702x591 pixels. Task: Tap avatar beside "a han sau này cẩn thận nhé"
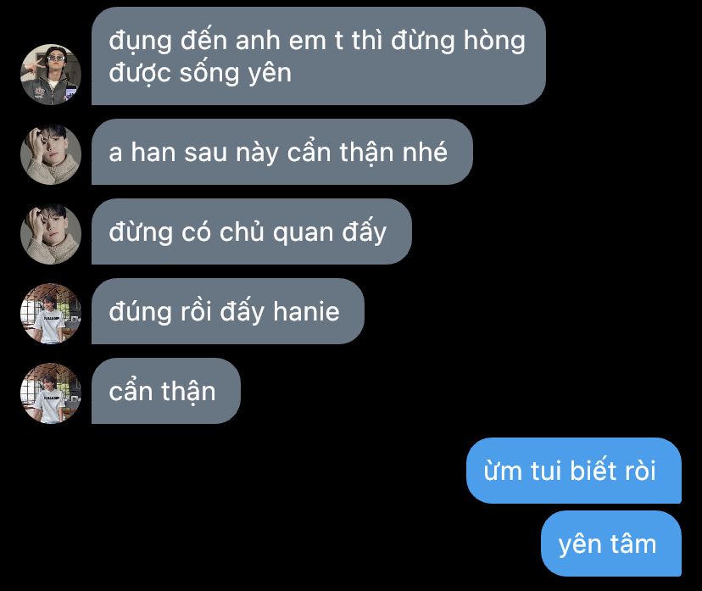[51, 154]
